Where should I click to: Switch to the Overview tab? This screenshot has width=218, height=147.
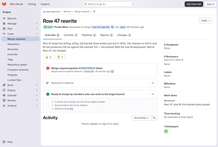click(x=52, y=35)
